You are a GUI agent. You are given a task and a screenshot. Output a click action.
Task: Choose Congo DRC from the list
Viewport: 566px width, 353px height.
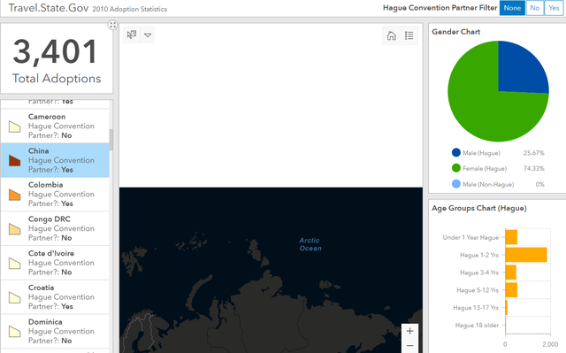[55, 228]
